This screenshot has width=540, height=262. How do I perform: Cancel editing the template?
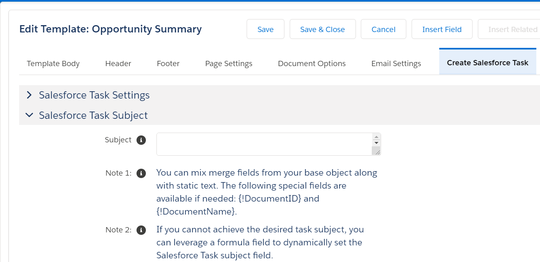tap(384, 29)
